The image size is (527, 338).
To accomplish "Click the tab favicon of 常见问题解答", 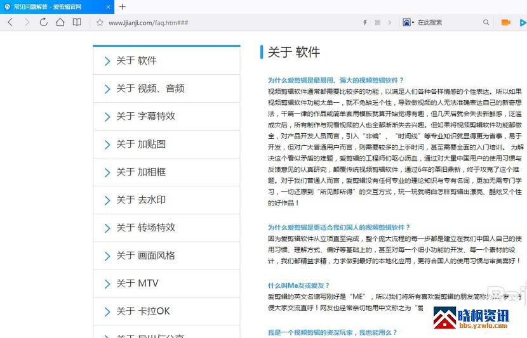I will (x=8, y=7).
